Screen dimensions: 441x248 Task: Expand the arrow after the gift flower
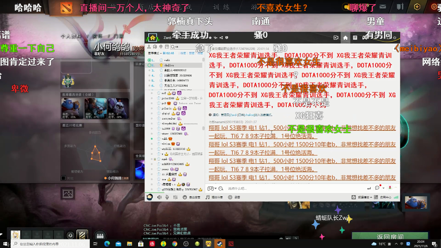tap(395, 188)
